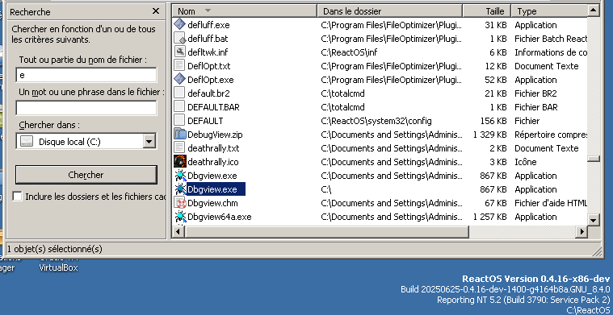Screen dimensions: 613x315
Task: Close the Recherche side panel
Action: 156,11
